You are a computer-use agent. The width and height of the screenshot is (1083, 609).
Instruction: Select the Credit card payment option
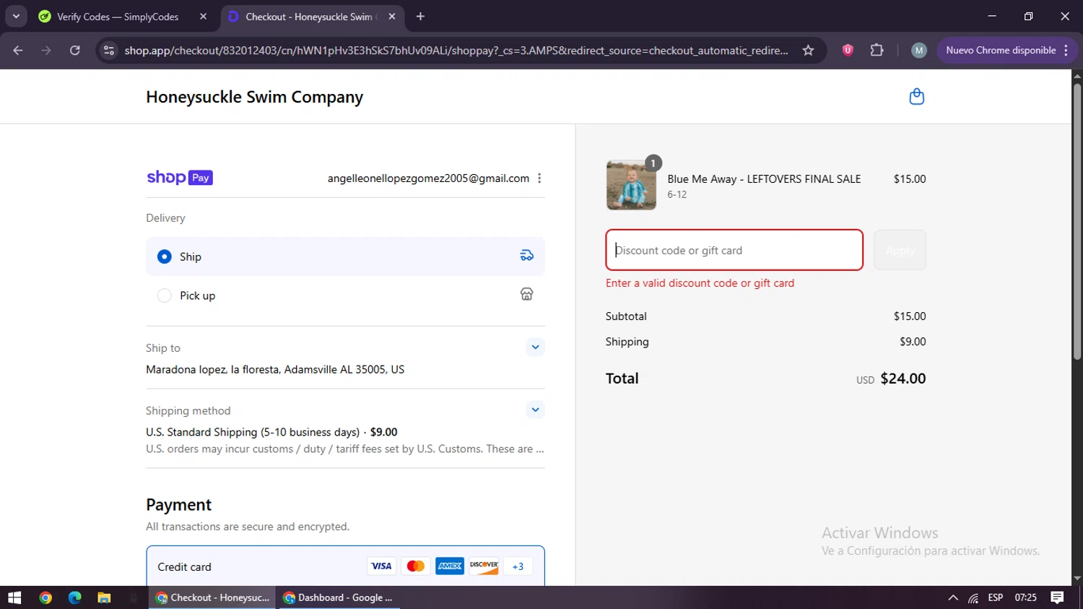point(345,566)
